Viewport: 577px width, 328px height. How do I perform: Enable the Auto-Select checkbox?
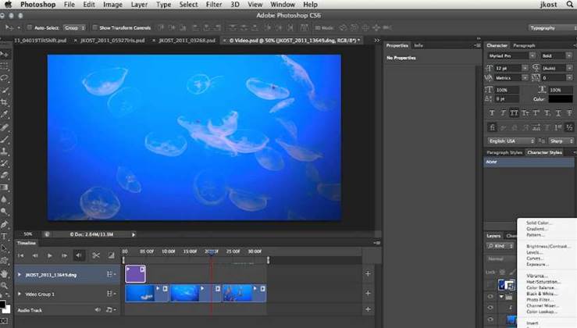[29, 27]
